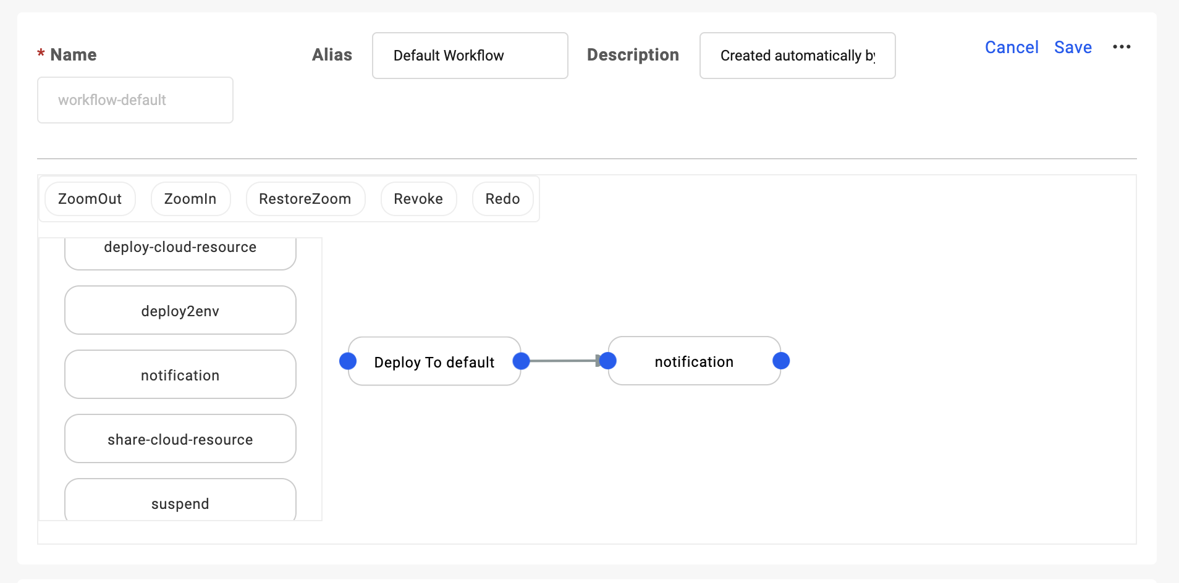Click output port of notification canvas node

click(x=781, y=361)
